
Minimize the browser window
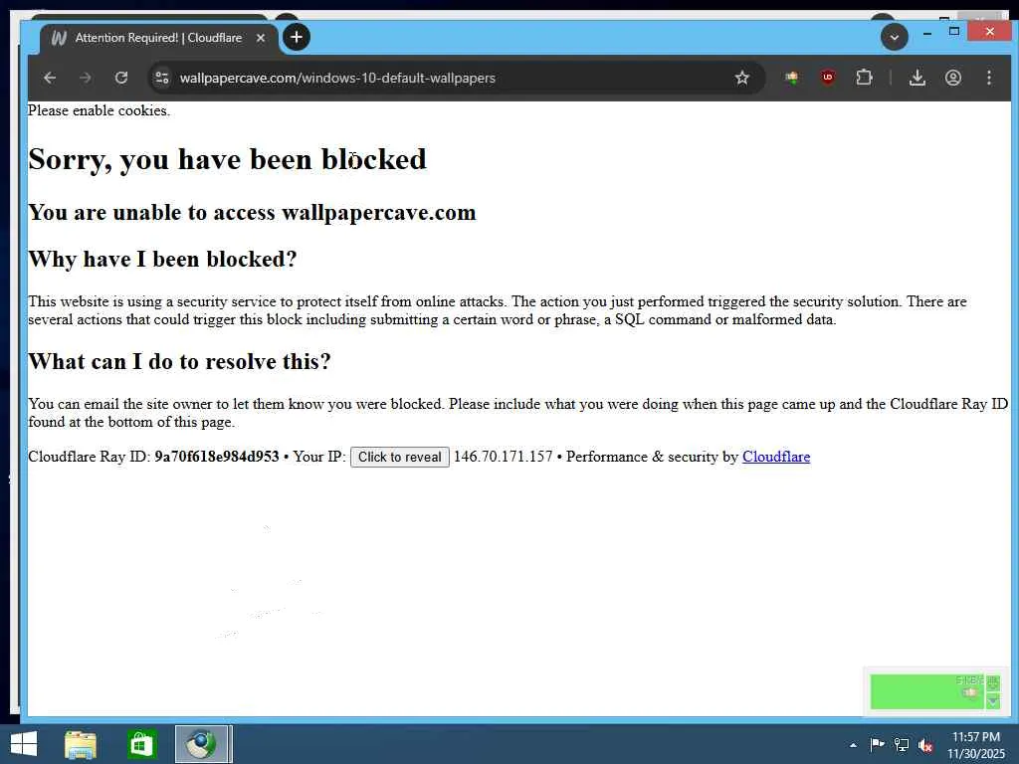coord(927,32)
